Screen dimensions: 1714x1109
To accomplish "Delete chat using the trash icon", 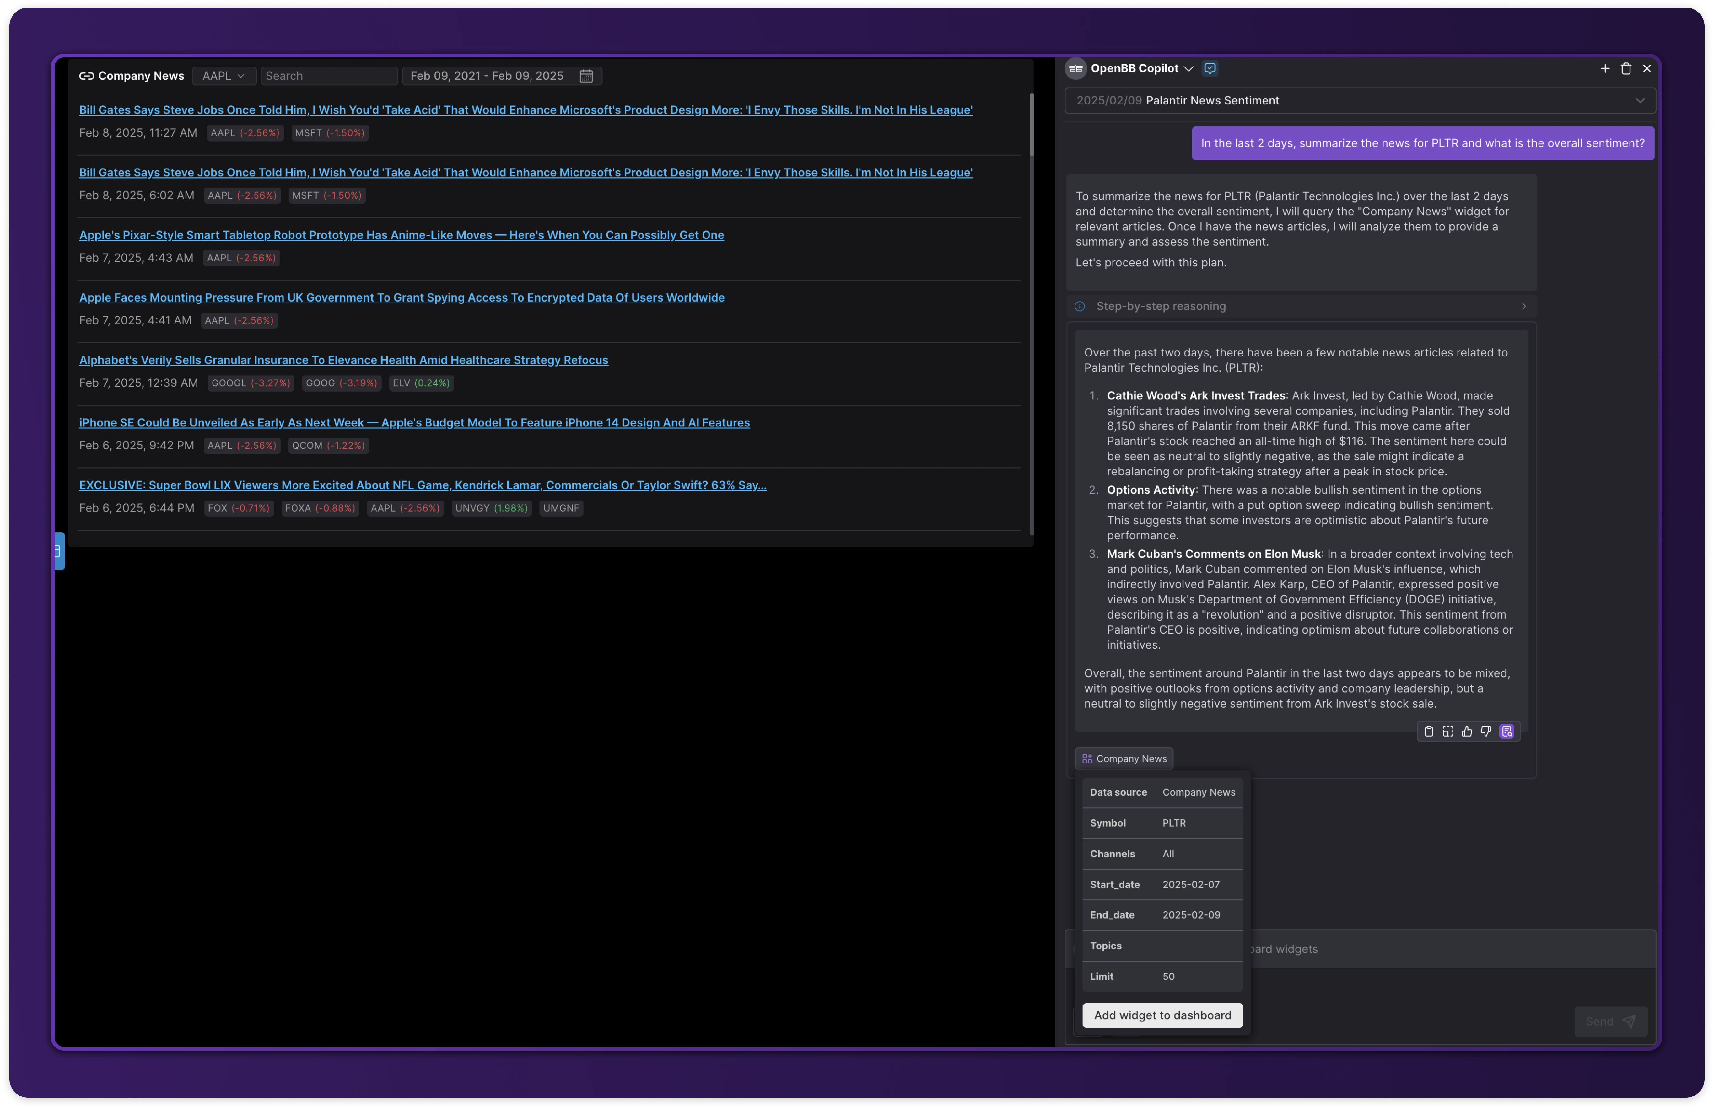I will coord(1625,68).
